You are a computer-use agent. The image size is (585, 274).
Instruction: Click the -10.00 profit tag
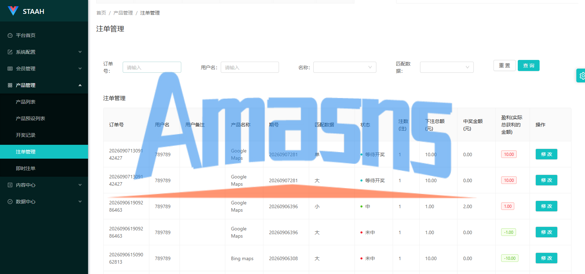[x=510, y=258]
